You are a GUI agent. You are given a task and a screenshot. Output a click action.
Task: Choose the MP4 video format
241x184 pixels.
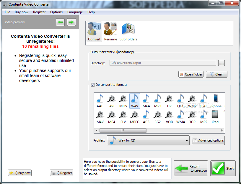click(x=112, y=117)
